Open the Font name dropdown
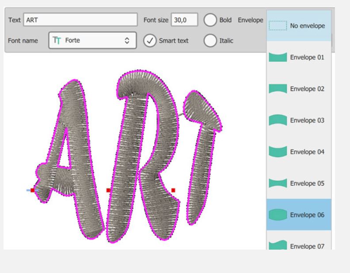This screenshot has width=350, height=273. 91,41
